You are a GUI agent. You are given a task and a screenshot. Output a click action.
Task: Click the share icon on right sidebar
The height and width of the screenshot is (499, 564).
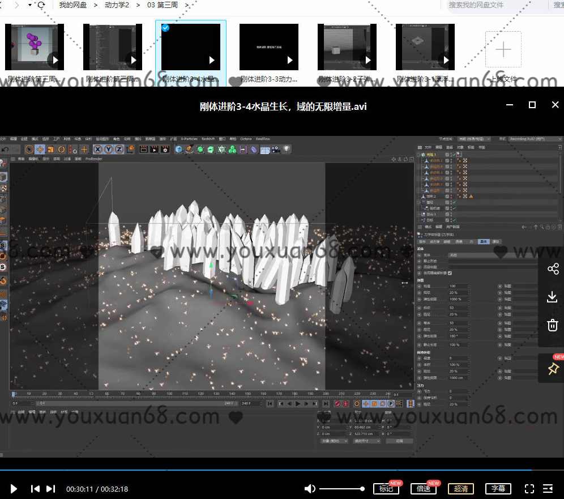(x=553, y=269)
